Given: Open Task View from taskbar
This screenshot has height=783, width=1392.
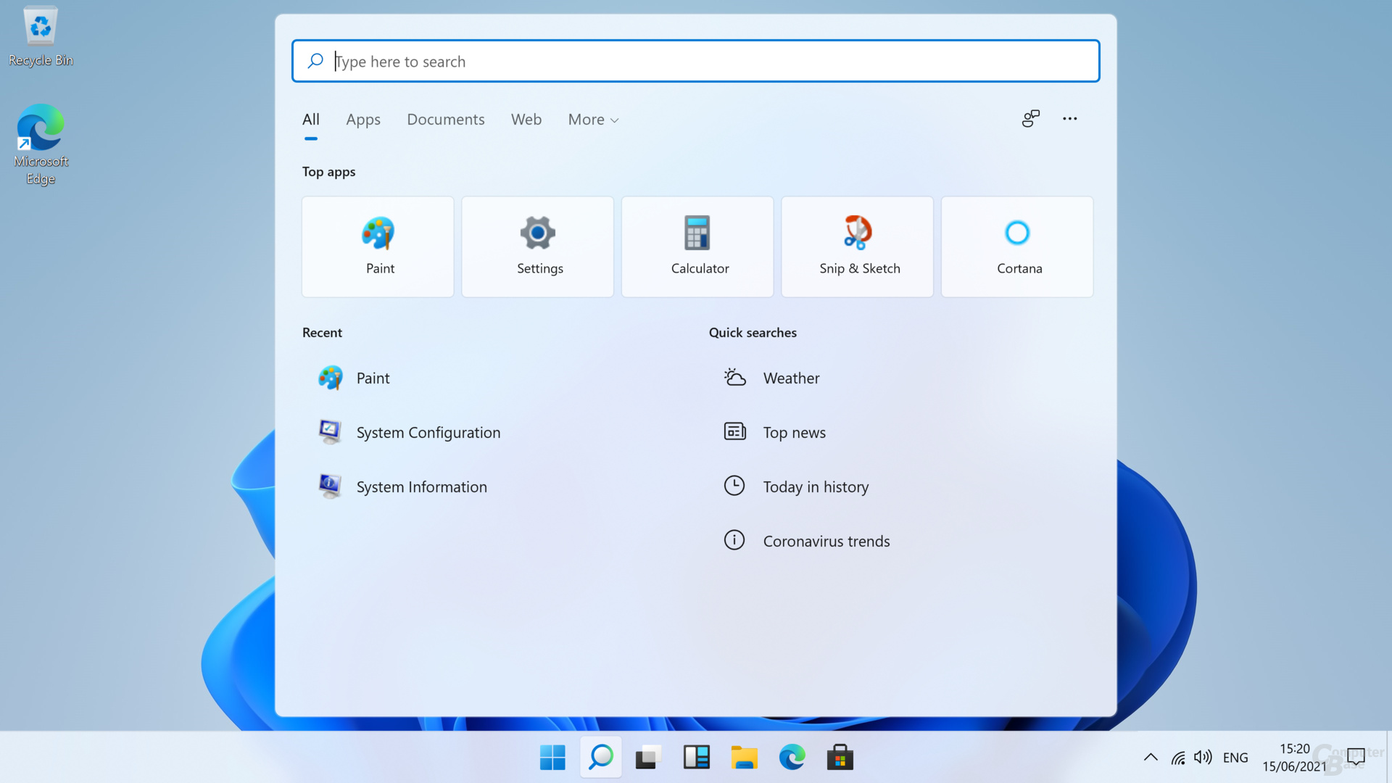Looking at the screenshot, I should pos(649,758).
